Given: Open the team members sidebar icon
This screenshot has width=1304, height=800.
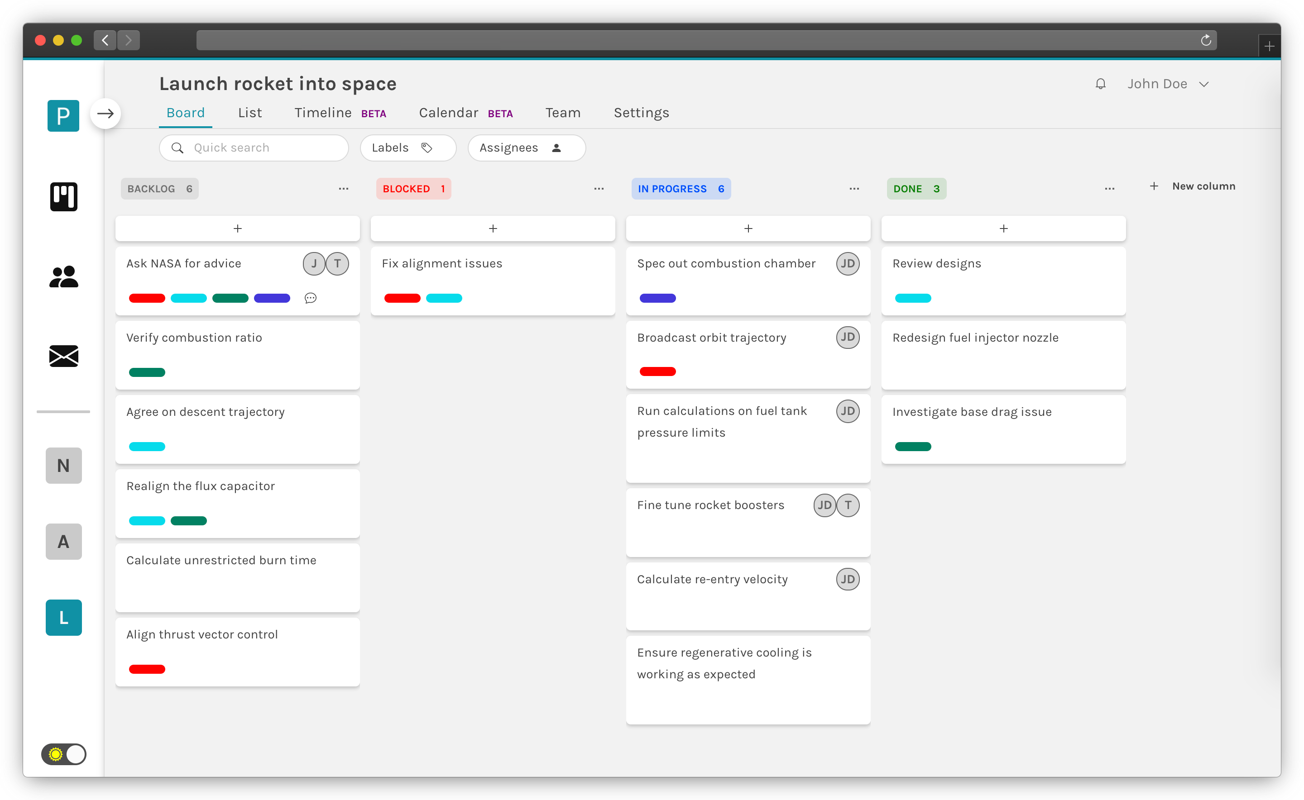Looking at the screenshot, I should pos(63,277).
